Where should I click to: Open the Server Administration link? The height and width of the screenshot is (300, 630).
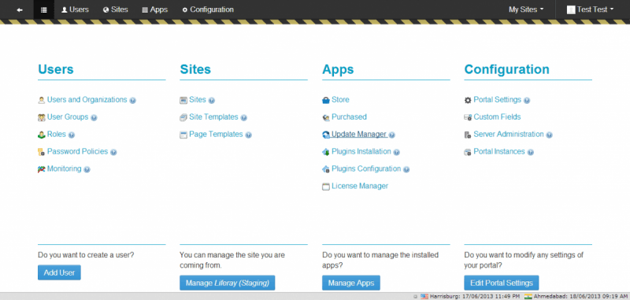pos(509,134)
